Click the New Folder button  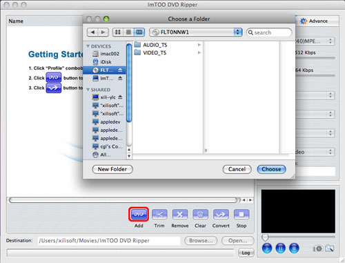pos(112,169)
